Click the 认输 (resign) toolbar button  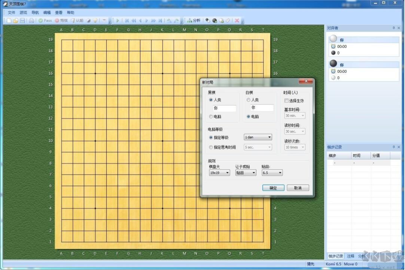77,21
